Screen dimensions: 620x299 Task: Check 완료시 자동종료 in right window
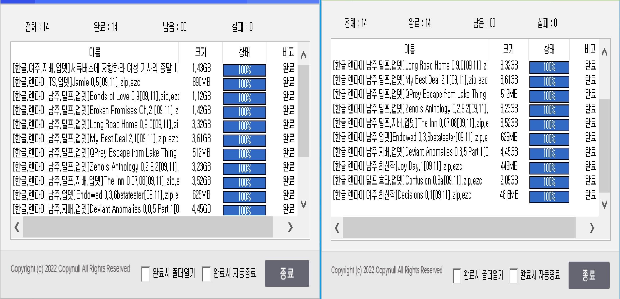[x=513, y=276]
